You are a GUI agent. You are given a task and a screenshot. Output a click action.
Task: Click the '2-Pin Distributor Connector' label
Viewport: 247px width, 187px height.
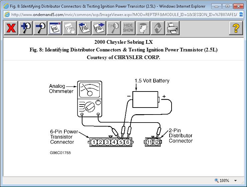click(181, 136)
